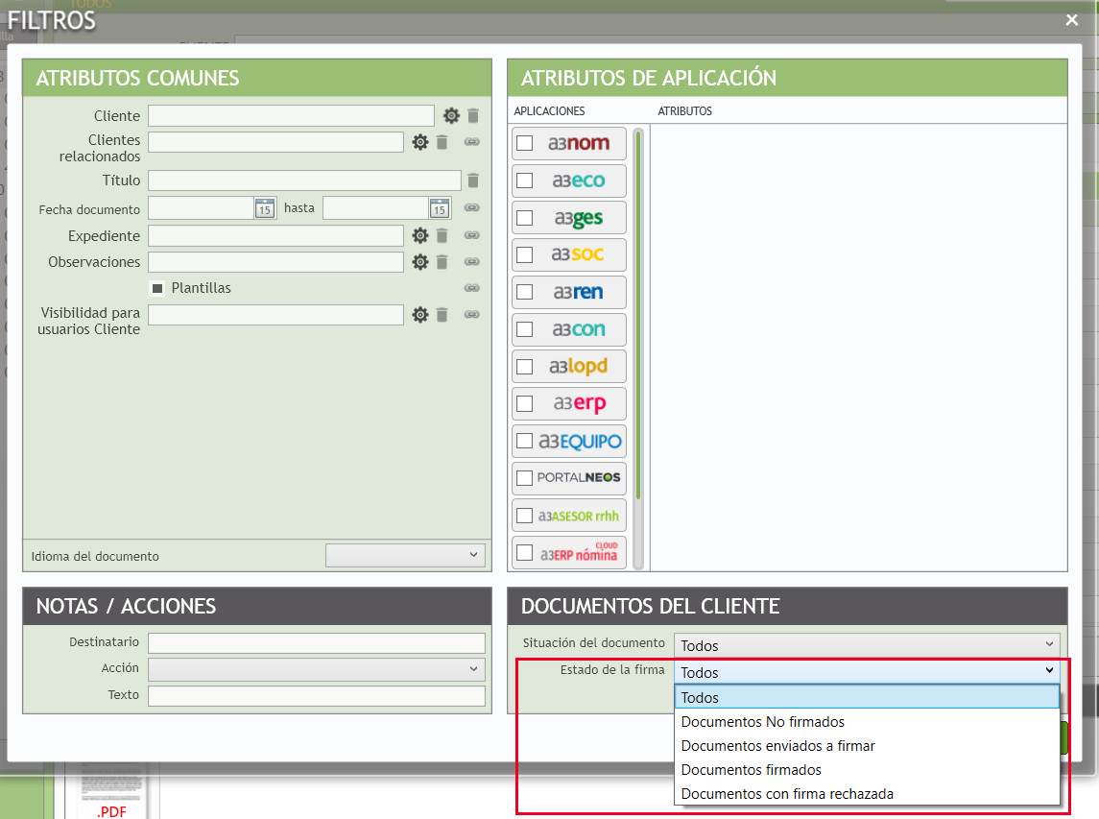
Task: Enable the a3ges application checkbox
Action: (524, 217)
